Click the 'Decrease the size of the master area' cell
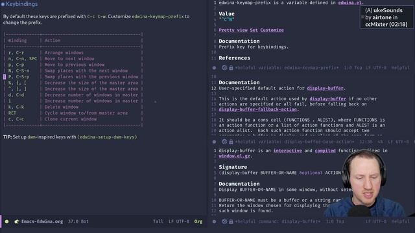The image size is (415, 233). point(91,83)
